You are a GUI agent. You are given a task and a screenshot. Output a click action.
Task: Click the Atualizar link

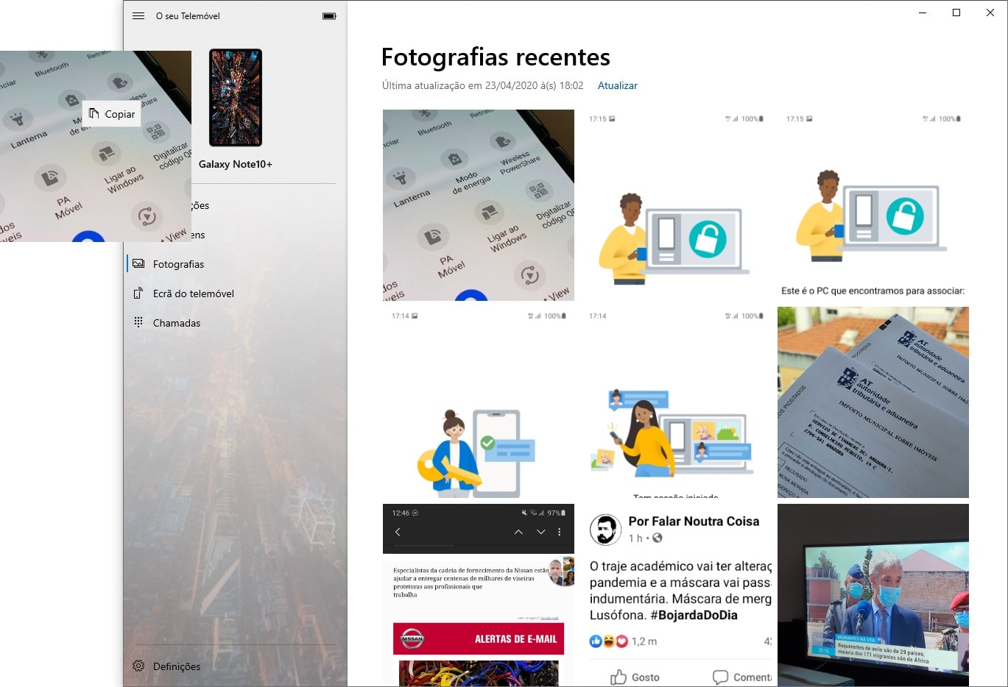pyautogui.click(x=617, y=85)
